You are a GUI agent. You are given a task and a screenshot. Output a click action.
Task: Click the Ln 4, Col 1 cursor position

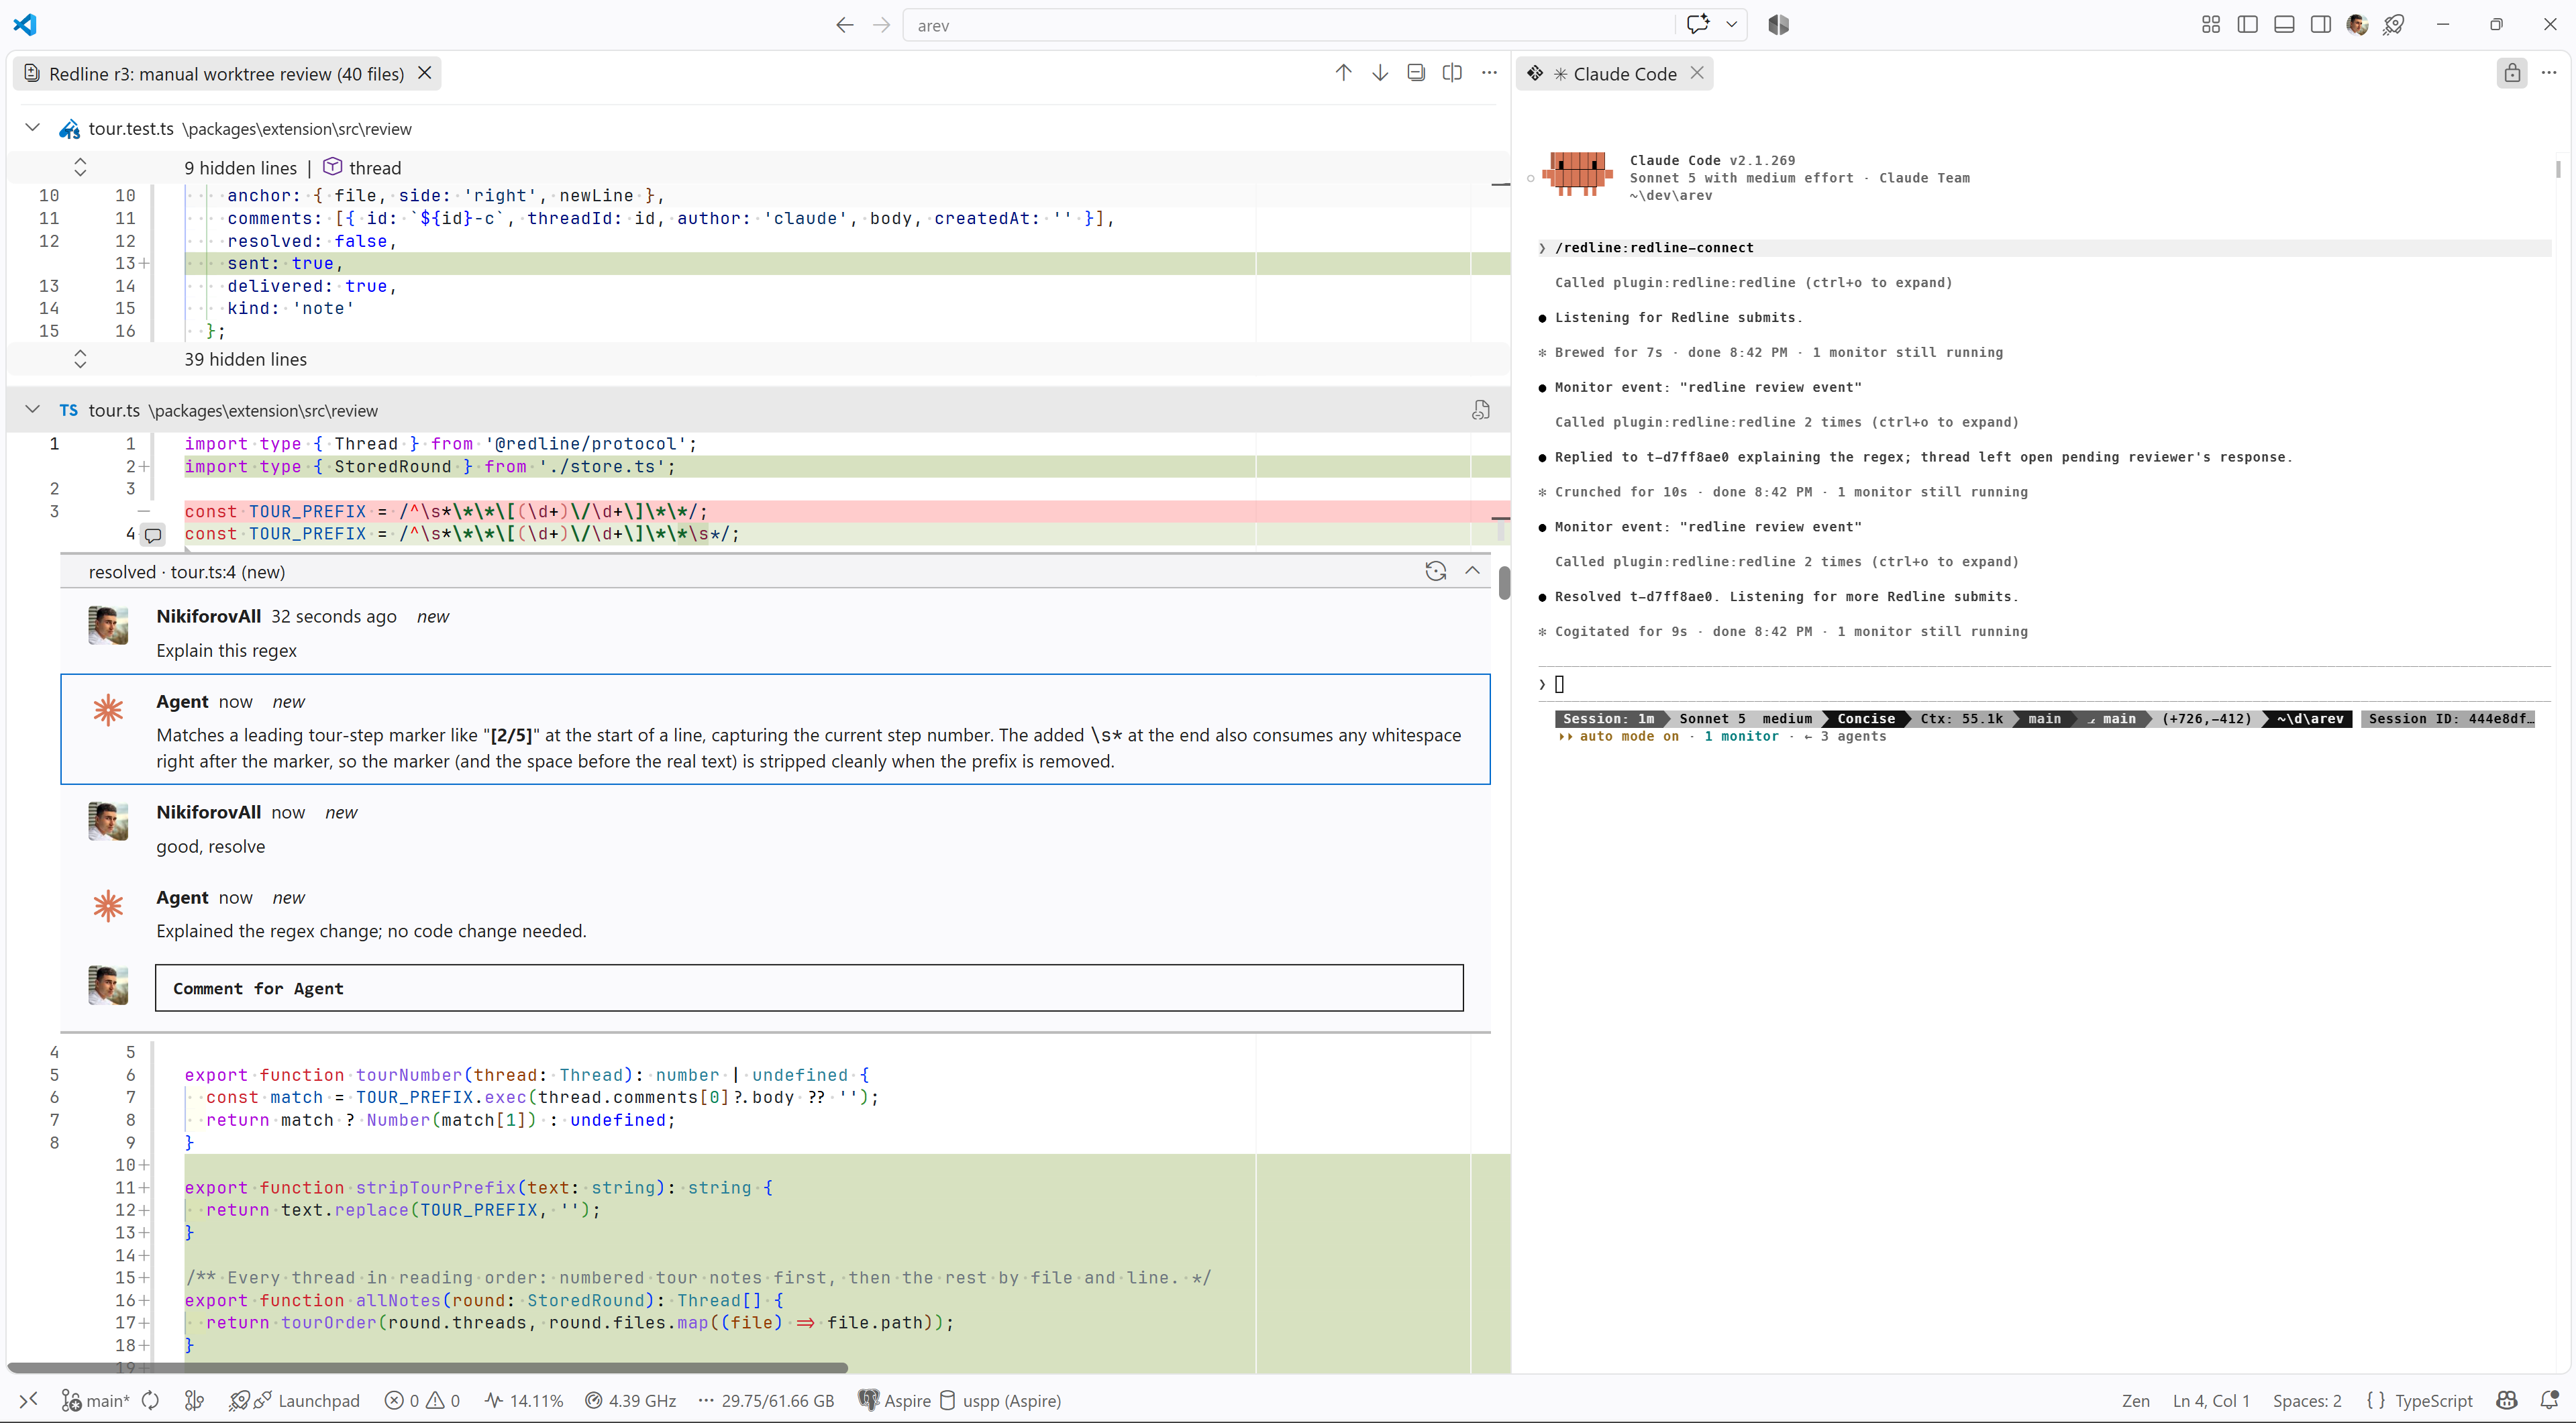2211,1400
